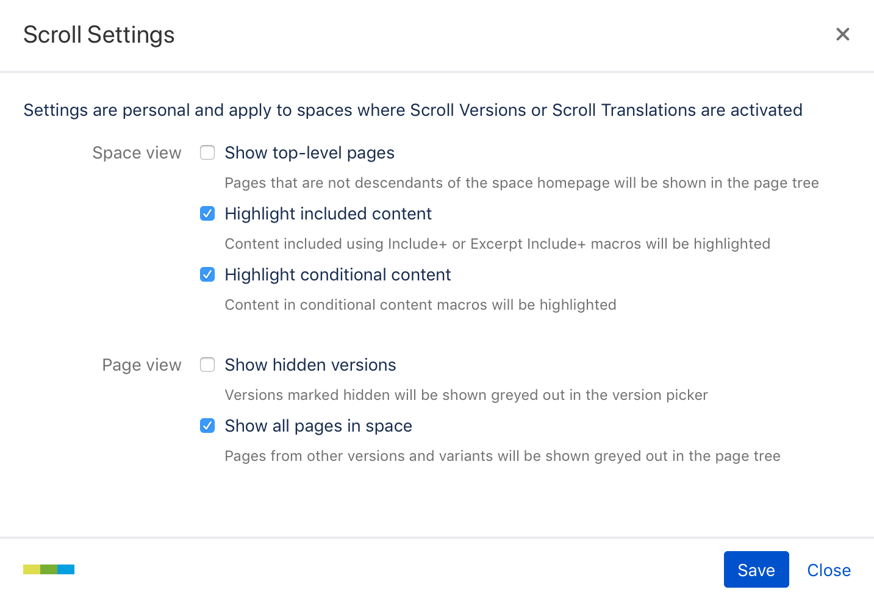The image size is (874, 595).
Task: Click the "Show all pages in space" label text
Action: pyautogui.click(x=318, y=426)
